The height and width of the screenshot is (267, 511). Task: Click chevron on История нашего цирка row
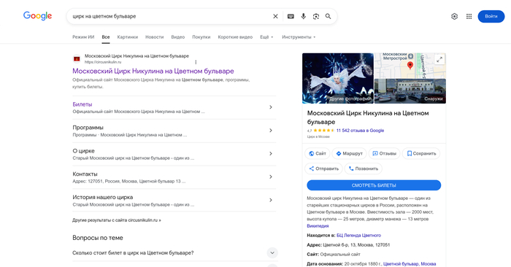(271, 200)
